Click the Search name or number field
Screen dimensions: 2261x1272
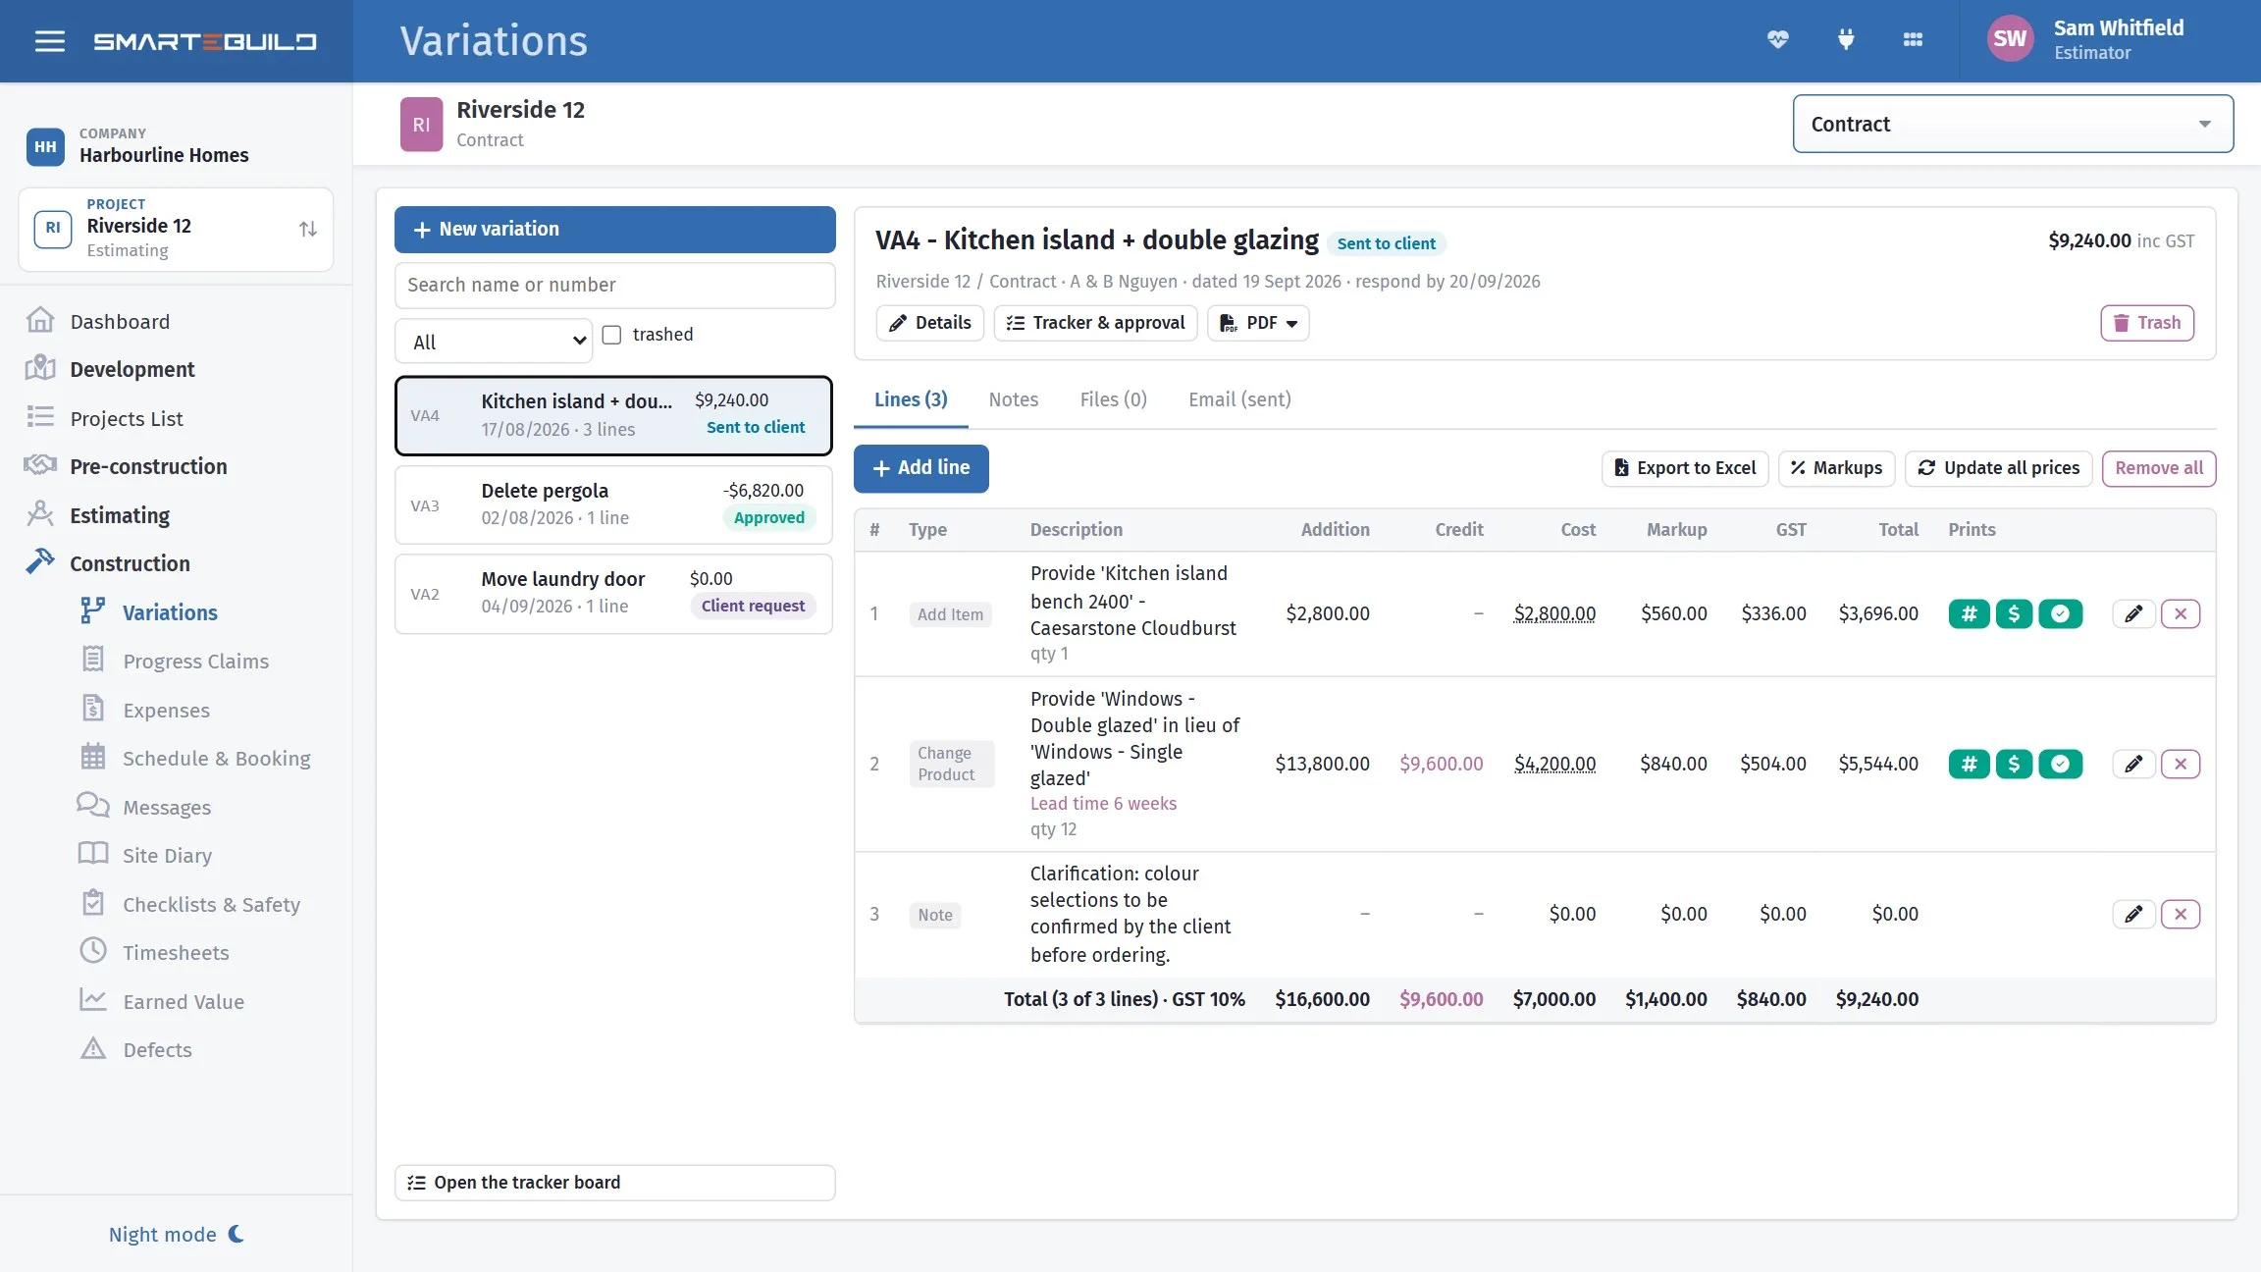(615, 285)
